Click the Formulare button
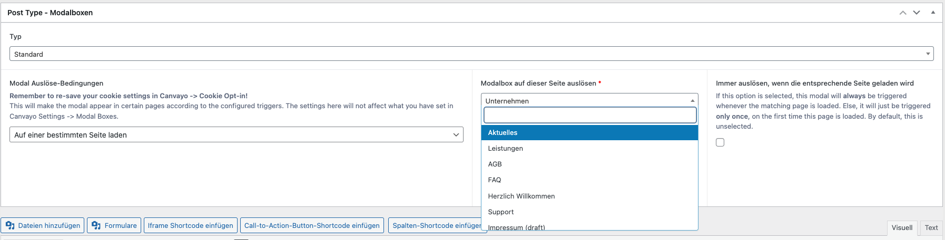This screenshot has width=945, height=240. (114, 226)
